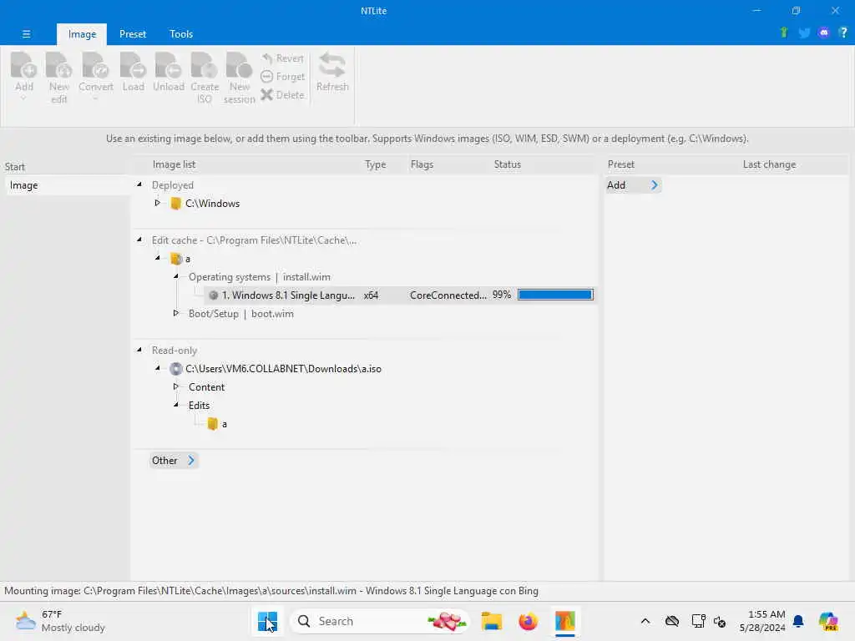Click the NTLite taskbar icon
855x641 pixels.
(565, 621)
